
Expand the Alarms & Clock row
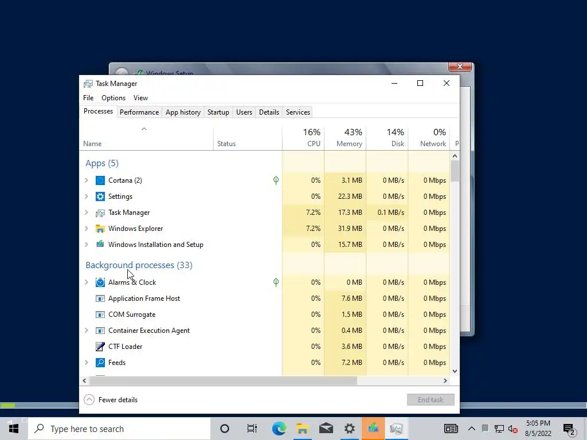[87, 282]
